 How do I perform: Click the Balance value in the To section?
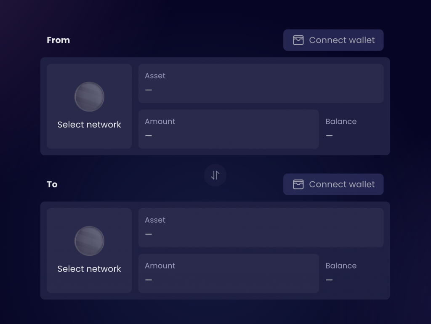(x=329, y=280)
